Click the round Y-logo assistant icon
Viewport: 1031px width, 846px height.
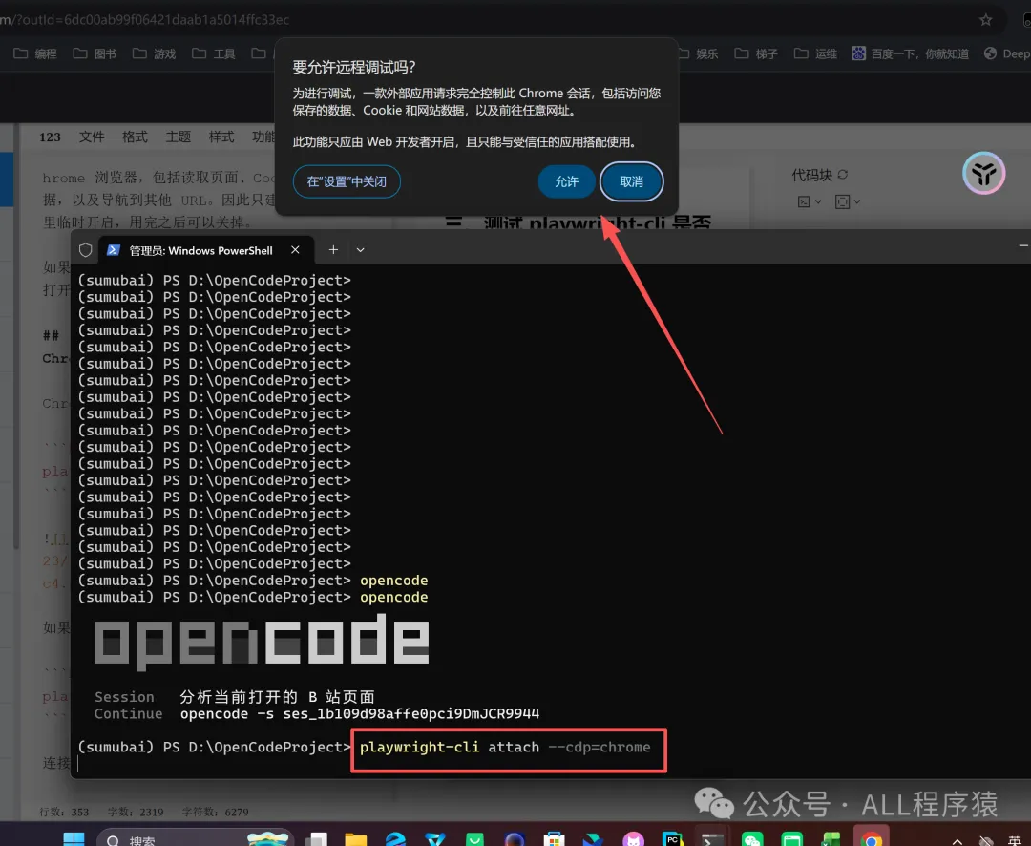tap(983, 173)
